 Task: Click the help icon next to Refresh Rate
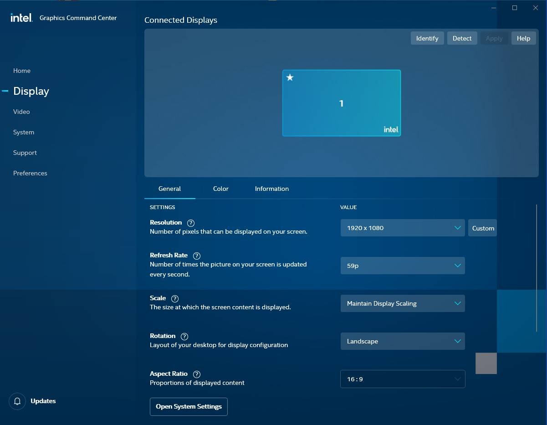(197, 256)
